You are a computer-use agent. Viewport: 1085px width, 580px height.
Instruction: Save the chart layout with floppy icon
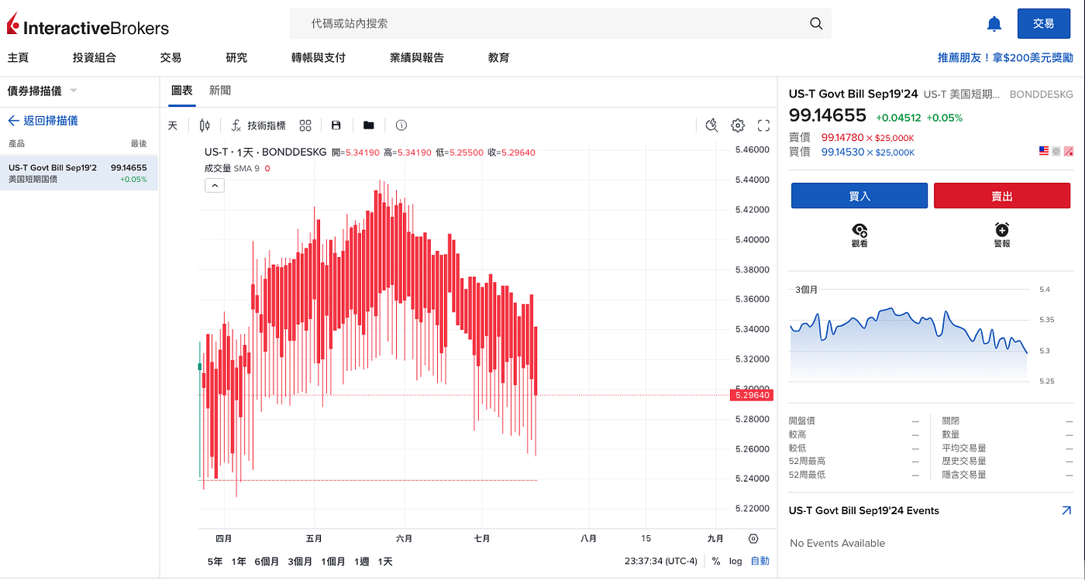coord(336,125)
